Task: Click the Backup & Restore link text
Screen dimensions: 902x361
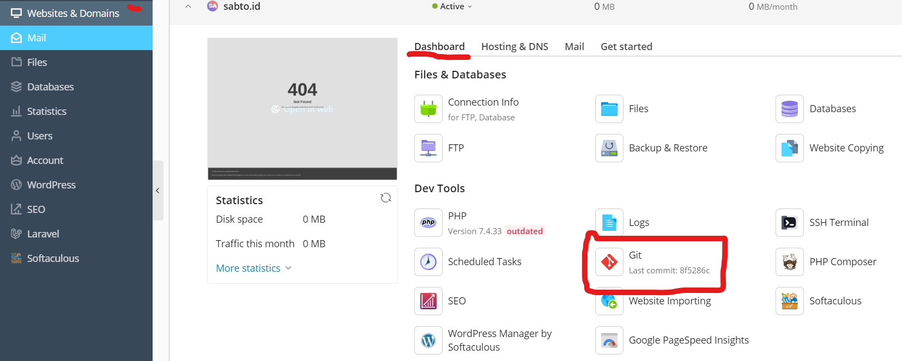Action: point(668,148)
